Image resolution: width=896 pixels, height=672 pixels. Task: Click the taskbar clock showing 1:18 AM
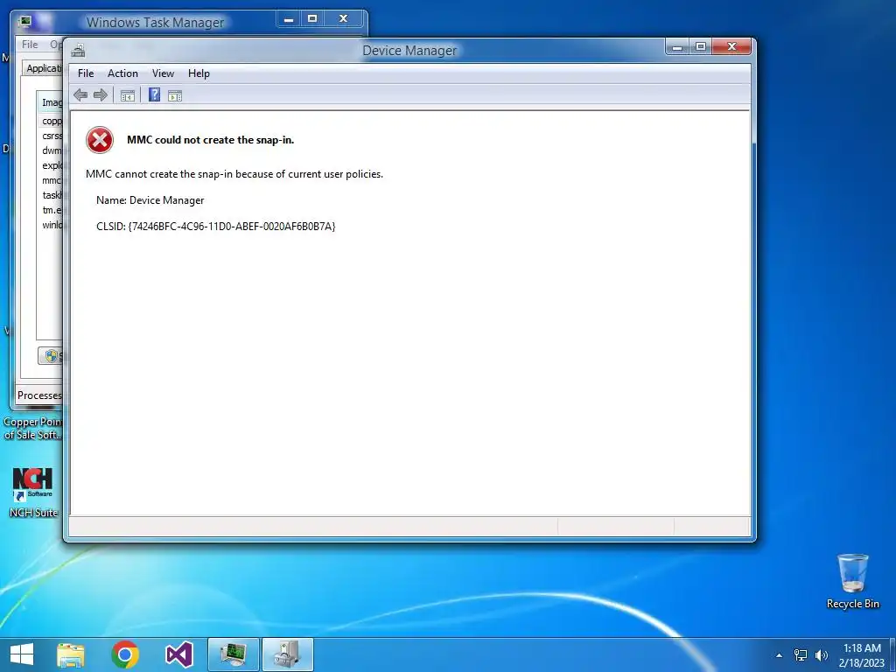(x=862, y=654)
